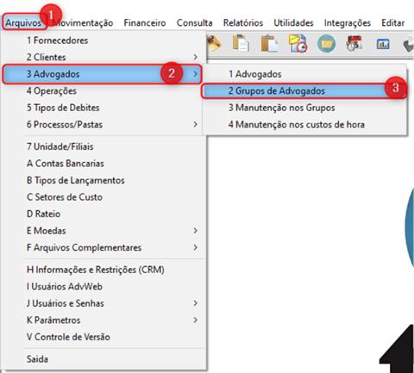Screen dimensions: 414x373
Task: Click the gavel icon in the toolbar
Action: coord(215,44)
